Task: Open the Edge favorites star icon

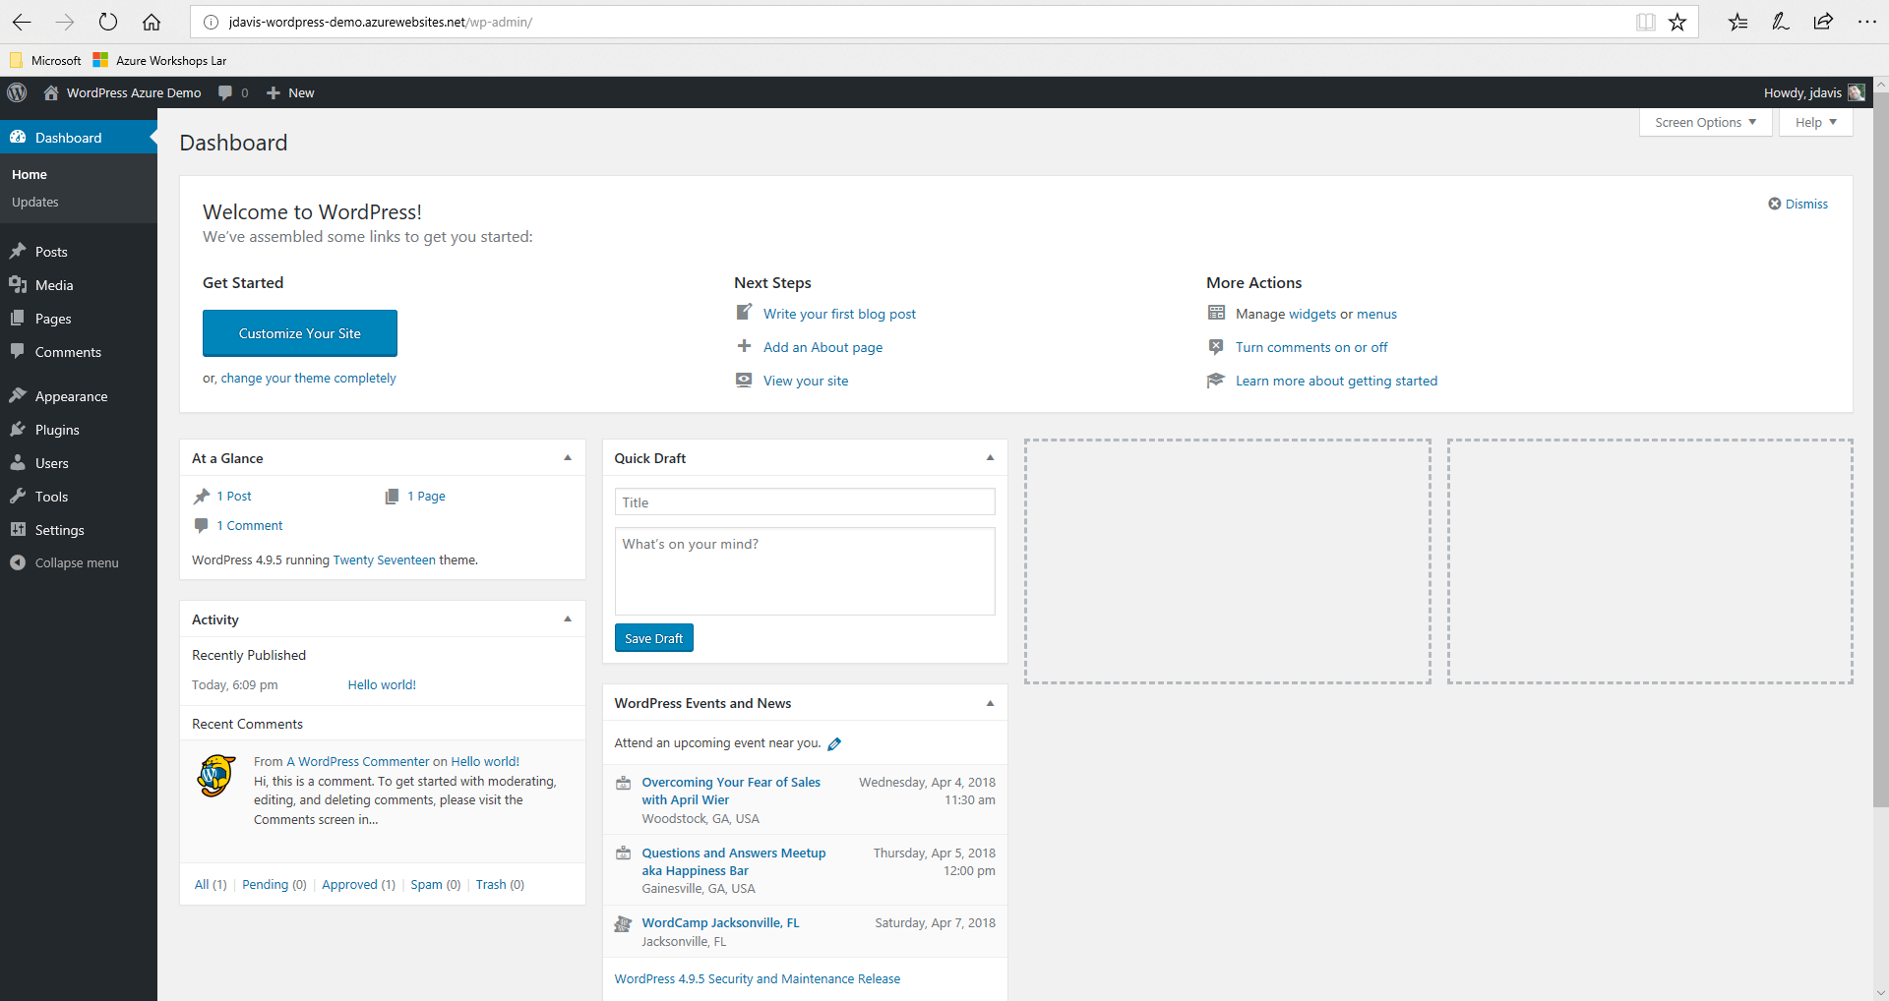Action: pyautogui.click(x=1677, y=22)
